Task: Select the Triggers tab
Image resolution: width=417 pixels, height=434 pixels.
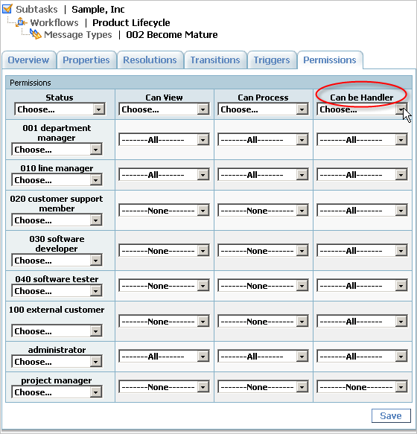Action: pyautogui.click(x=272, y=60)
